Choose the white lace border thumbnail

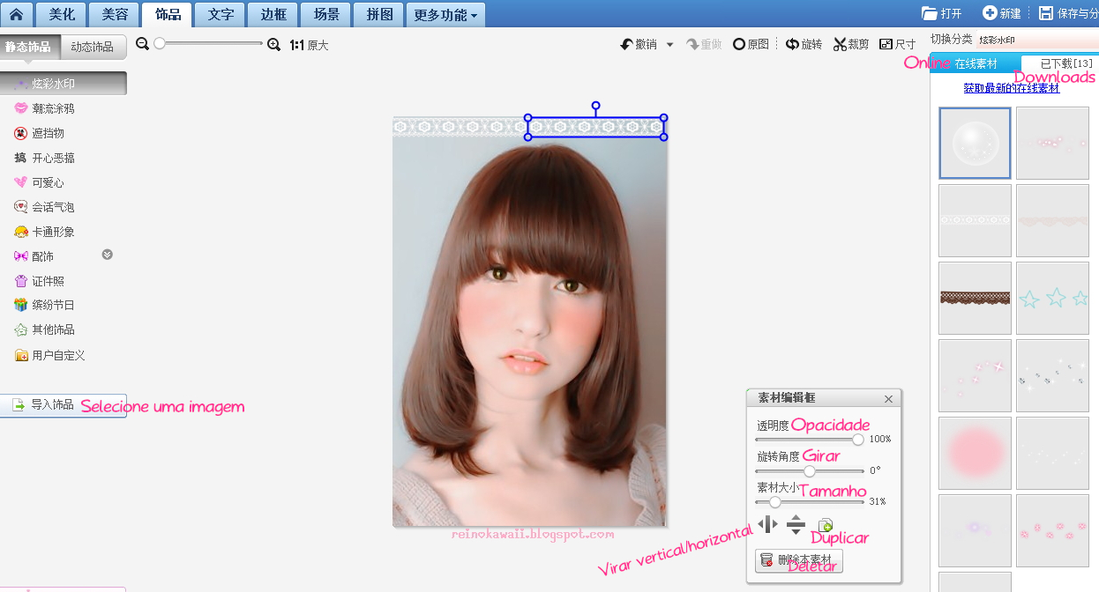click(x=975, y=220)
